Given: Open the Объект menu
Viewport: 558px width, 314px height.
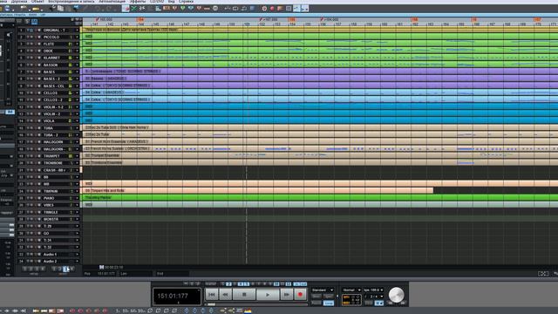Looking at the screenshot, I should pyautogui.click(x=37, y=2).
